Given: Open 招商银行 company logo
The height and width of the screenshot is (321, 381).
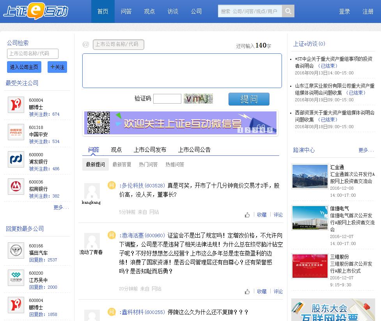Looking at the screenshot, I should click(x=16, y=187).
